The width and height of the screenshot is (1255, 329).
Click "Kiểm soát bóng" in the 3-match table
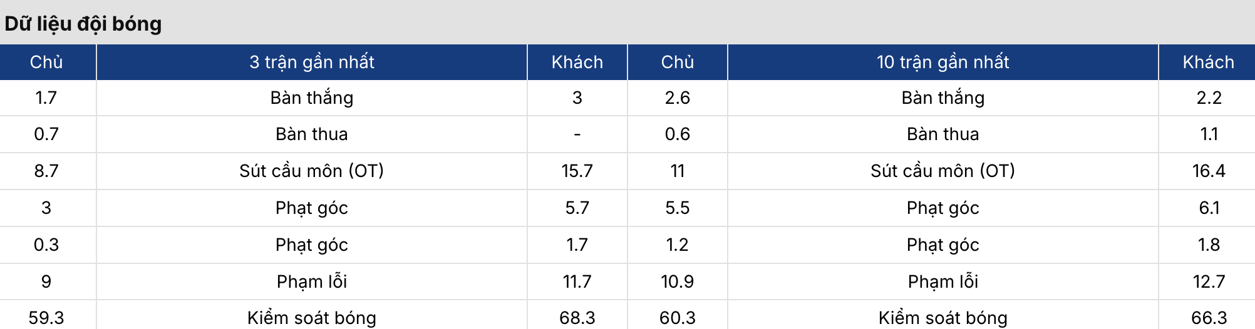(x=311, y=318)
